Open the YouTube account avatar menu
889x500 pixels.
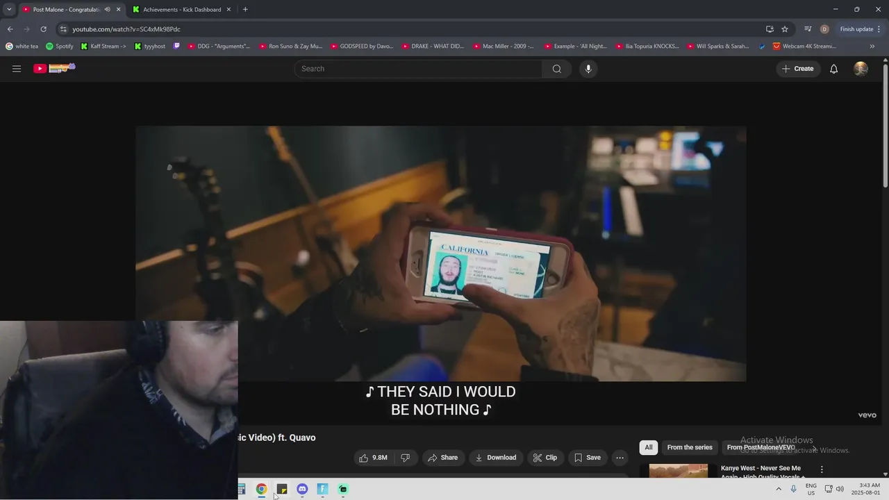pyautogui.click(x=861, y=69)
